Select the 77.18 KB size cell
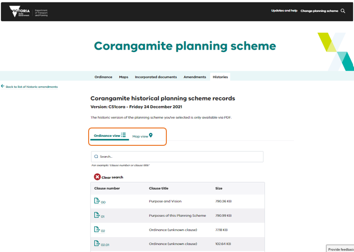The width and height of the screenshot is (354, 252). pos(221,230)
